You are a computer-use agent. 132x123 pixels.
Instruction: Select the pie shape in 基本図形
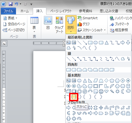tap(79, 86)
